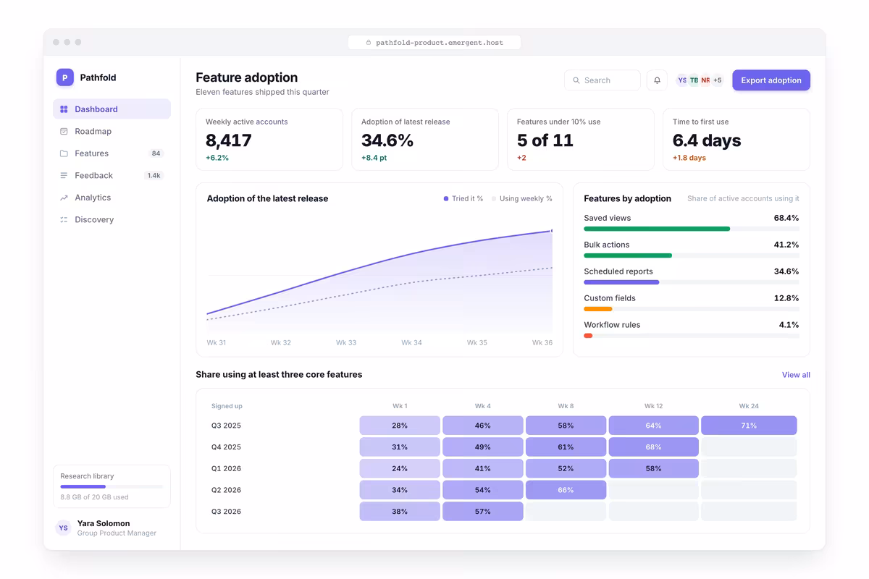
Task: Navigate to Analytics
Action: [112, 198]
